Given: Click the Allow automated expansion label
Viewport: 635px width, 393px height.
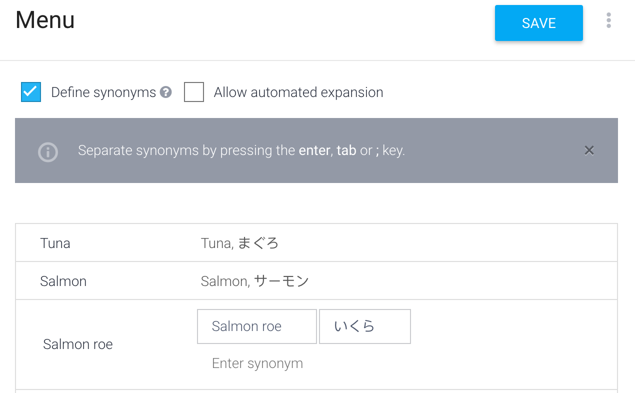Looking at the screenshot, I should coord(298,92).
